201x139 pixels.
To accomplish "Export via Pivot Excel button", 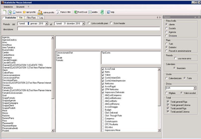I will [x=81, y=12].
